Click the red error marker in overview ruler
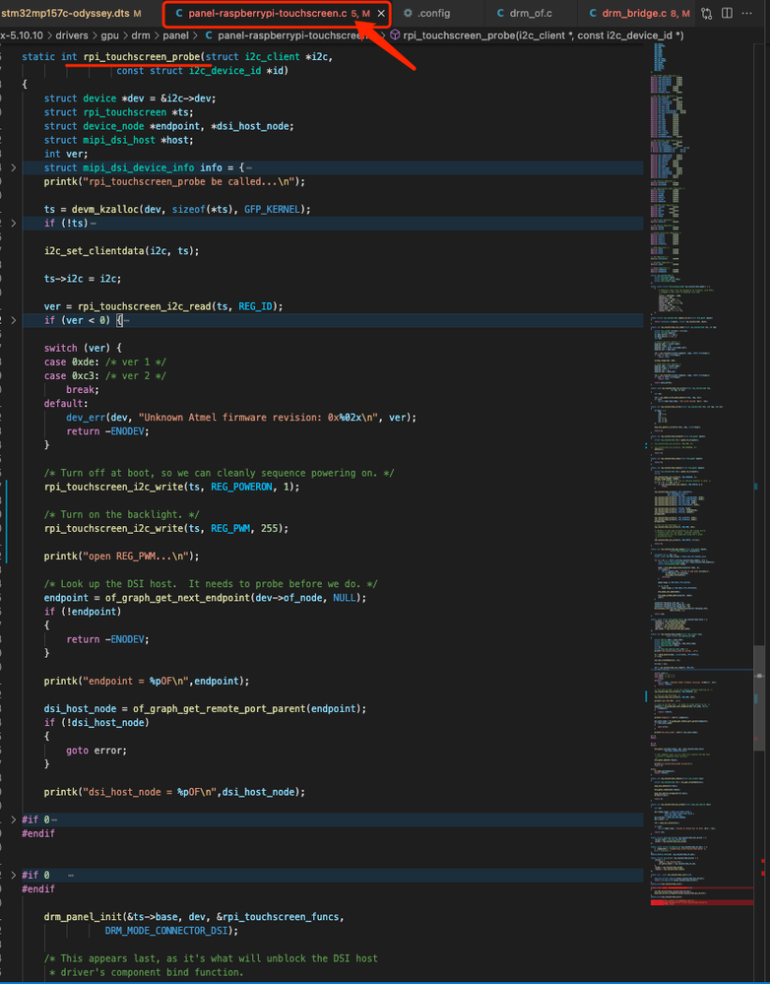770x984 pixels. coord(762,861)
